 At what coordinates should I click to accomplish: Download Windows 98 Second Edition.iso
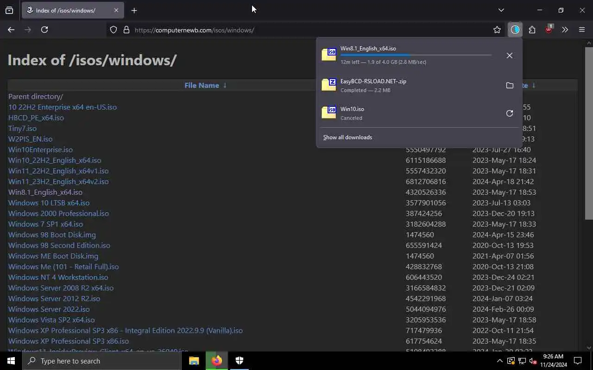pos(59,245)
